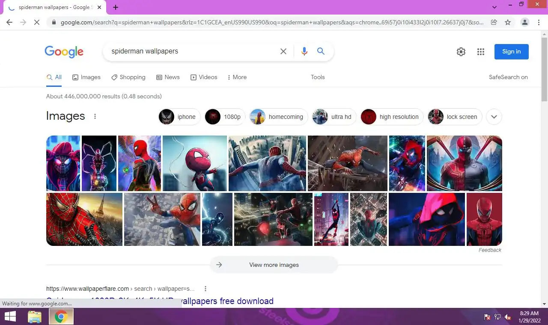Click the Images section heading

pos(66,116)
